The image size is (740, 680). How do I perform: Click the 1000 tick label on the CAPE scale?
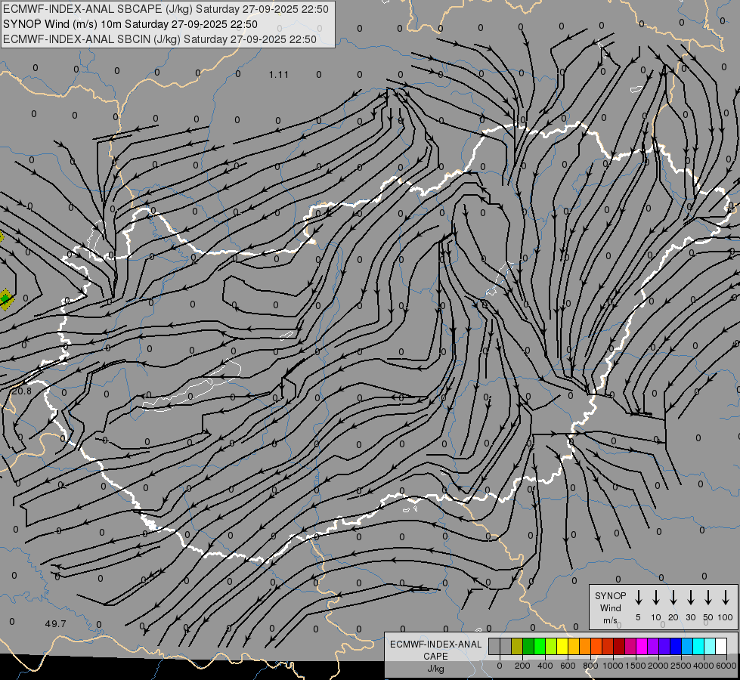612,666
